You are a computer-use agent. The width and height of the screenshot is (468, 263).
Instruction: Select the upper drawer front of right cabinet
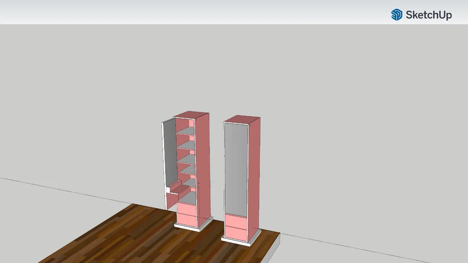[x=235, y=220]
